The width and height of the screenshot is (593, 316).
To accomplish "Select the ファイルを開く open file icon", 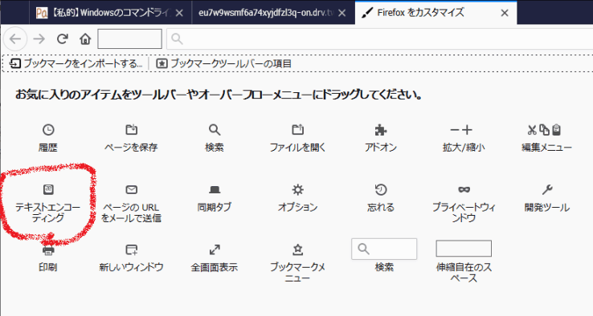I will point(297,130).
